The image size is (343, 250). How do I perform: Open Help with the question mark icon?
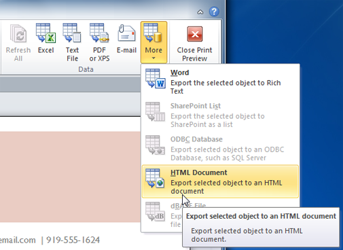pos(214,12)
